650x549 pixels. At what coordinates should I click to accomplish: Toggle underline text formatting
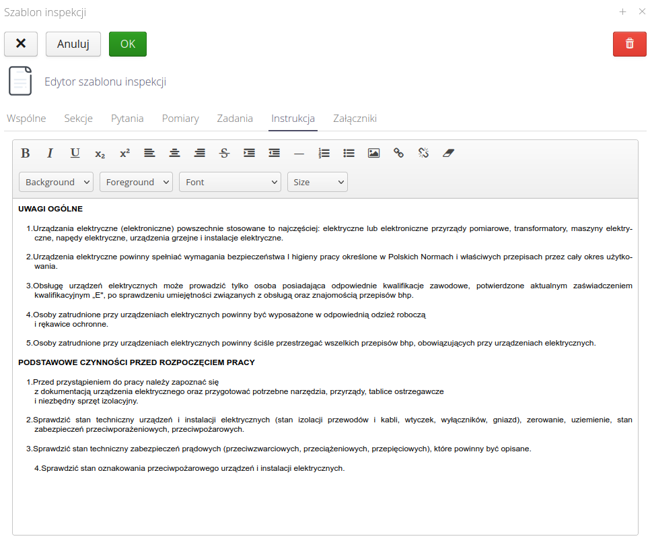[75, 153]
